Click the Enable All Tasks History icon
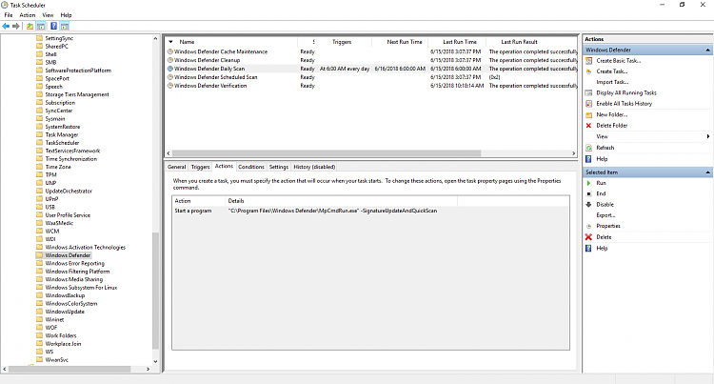 [x=588, y=104]
